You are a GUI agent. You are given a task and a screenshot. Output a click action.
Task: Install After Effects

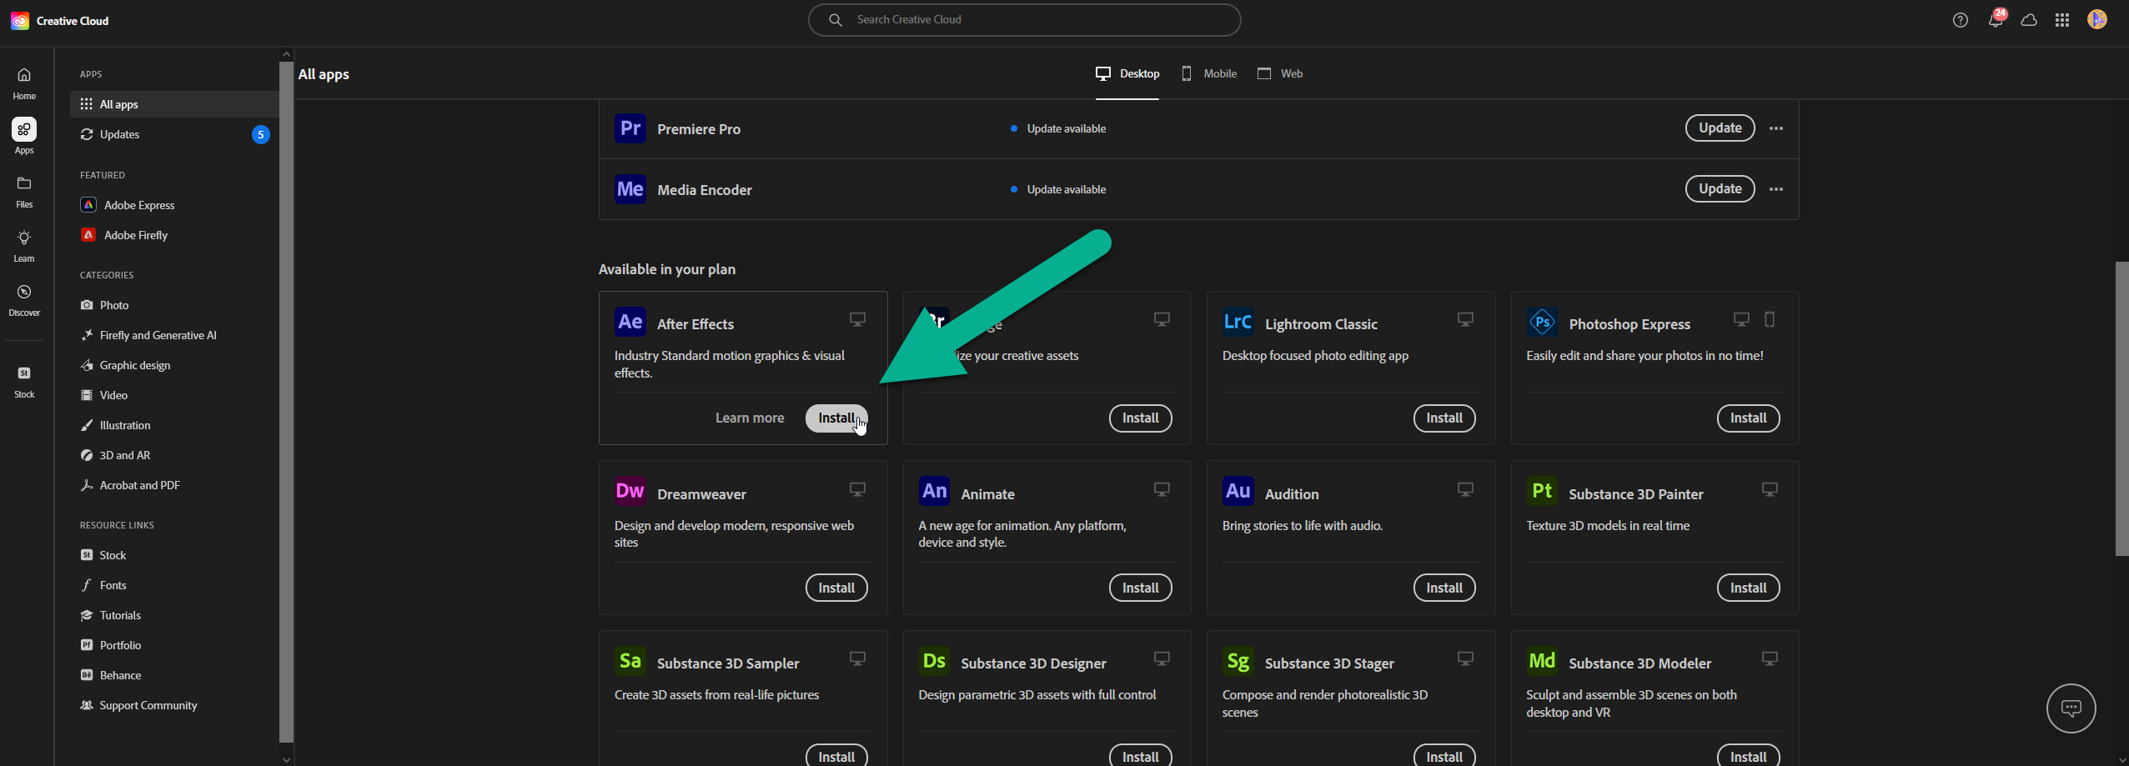click(836, 418)
